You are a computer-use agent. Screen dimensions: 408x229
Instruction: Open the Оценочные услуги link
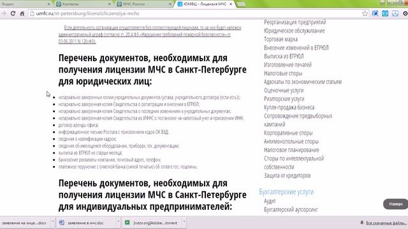point(284,90)
